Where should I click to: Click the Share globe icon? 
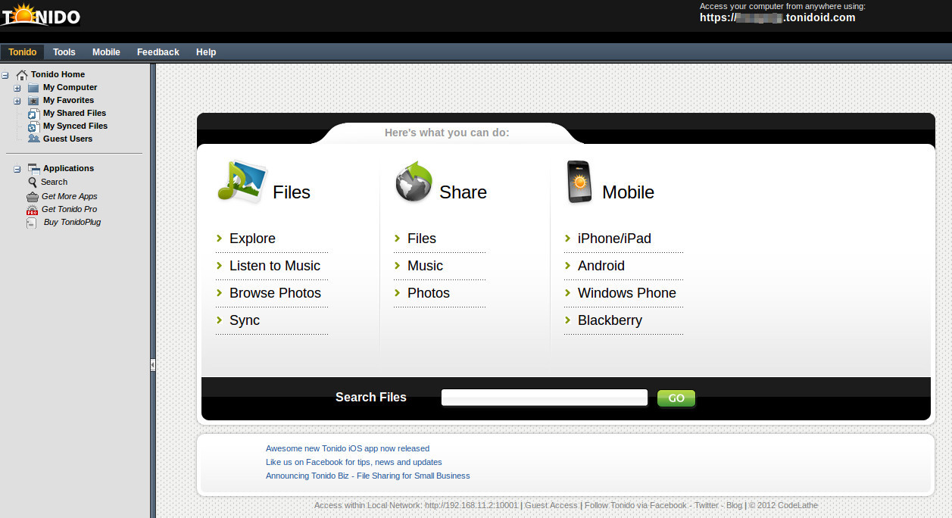(x=414, y=182)
